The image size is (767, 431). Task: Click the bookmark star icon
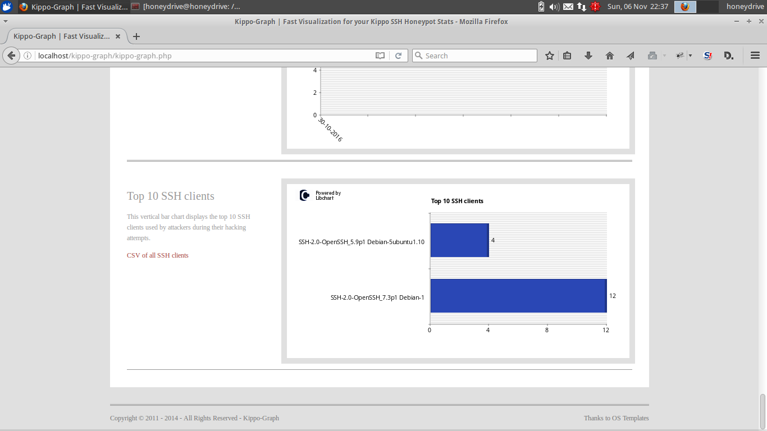coord(550,56)
